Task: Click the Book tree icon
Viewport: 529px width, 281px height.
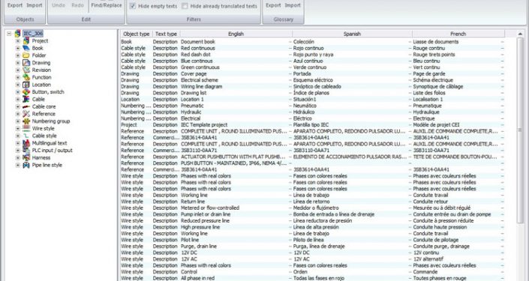Action: (x=26, y=48)
